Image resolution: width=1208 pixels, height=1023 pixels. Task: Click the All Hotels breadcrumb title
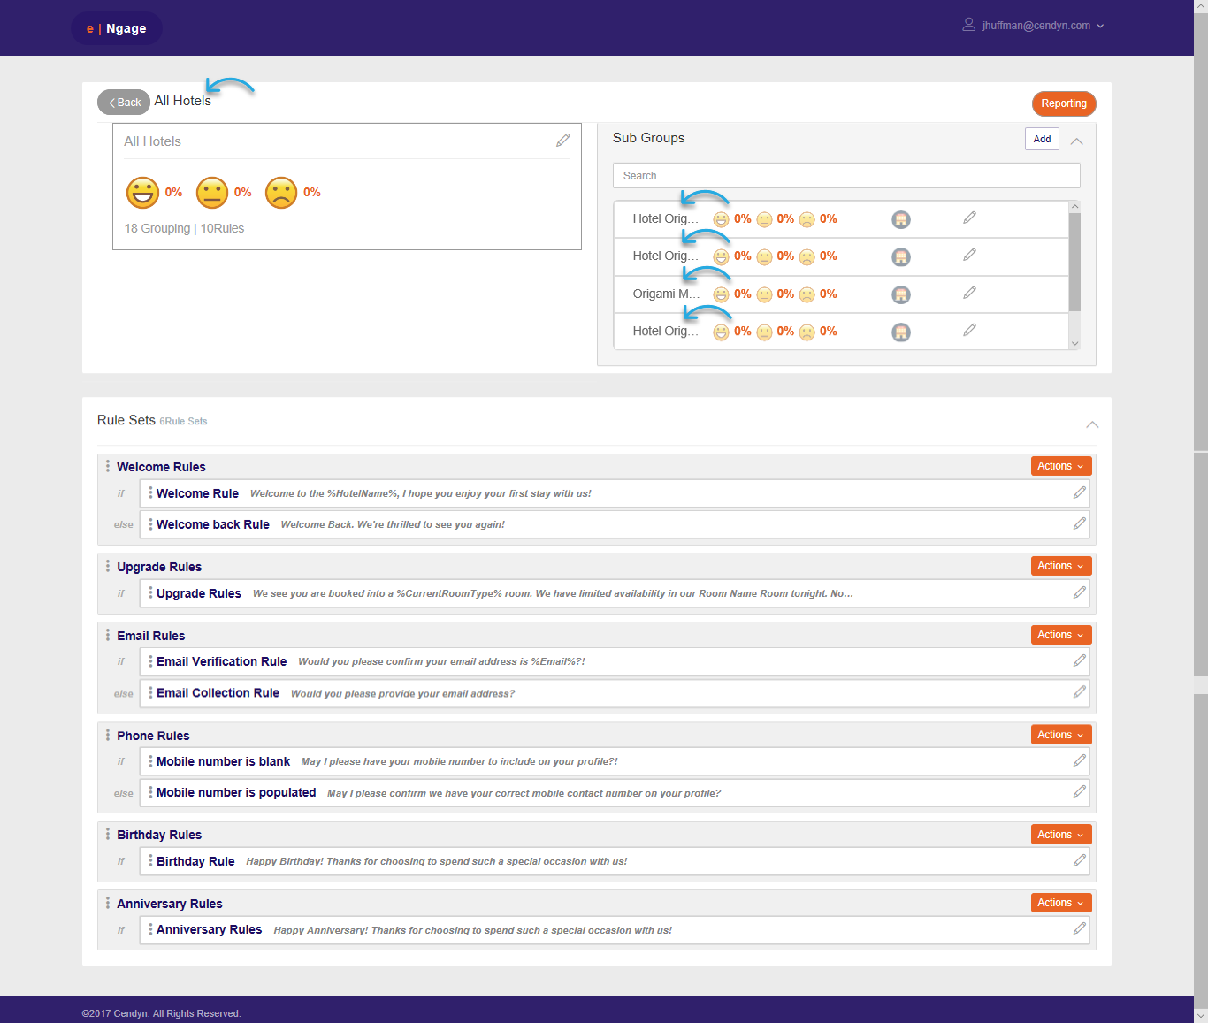182,101
